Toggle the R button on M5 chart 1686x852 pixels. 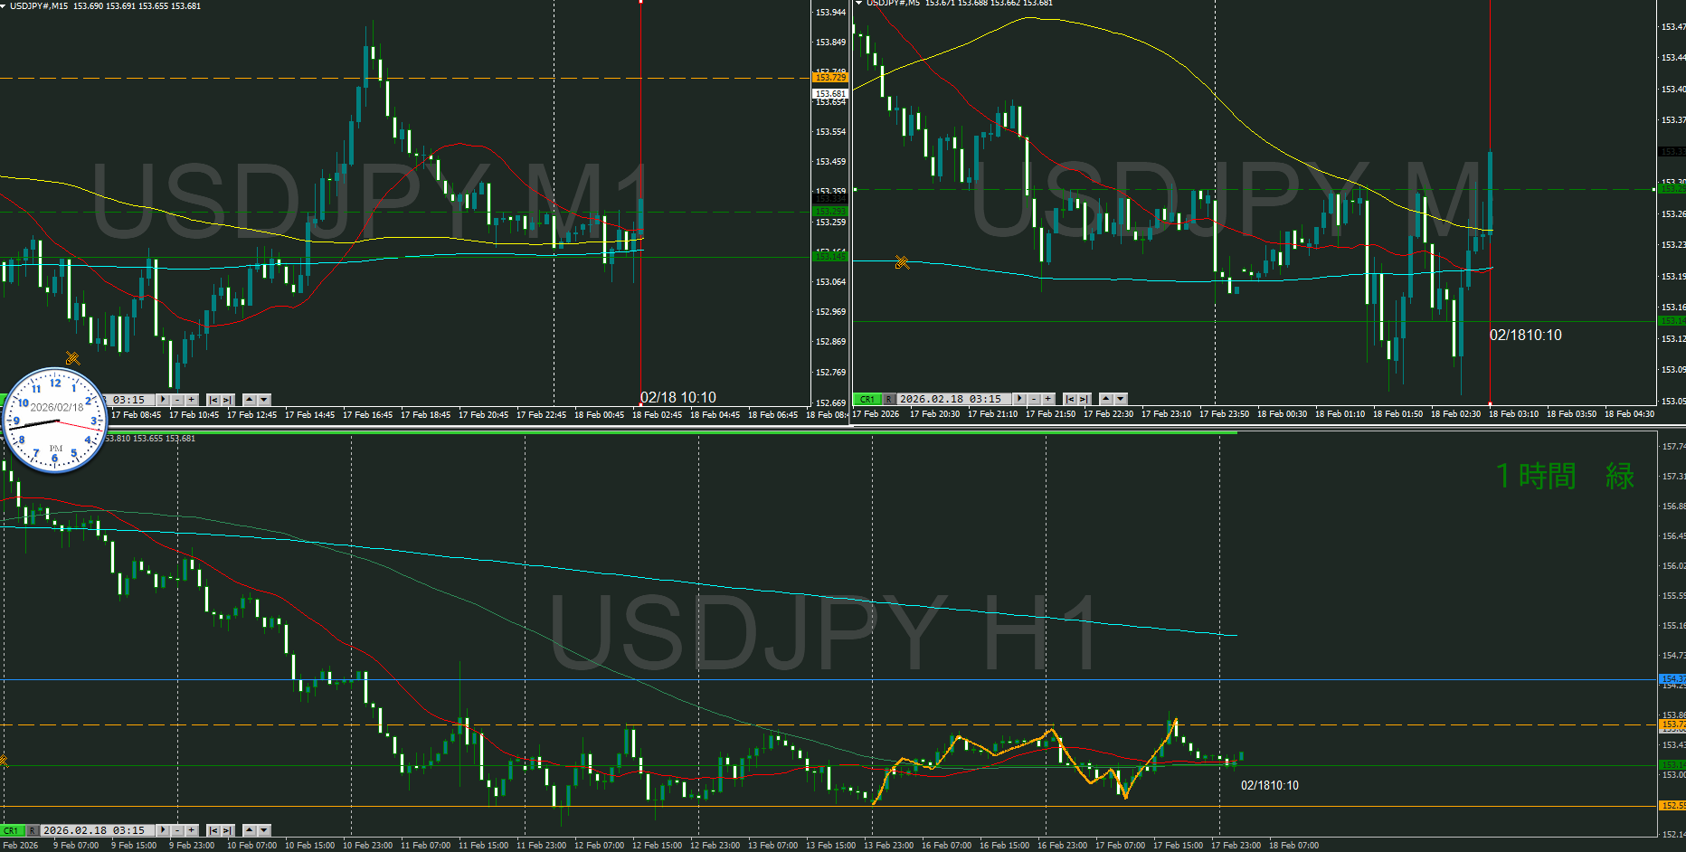coord(888,399)
